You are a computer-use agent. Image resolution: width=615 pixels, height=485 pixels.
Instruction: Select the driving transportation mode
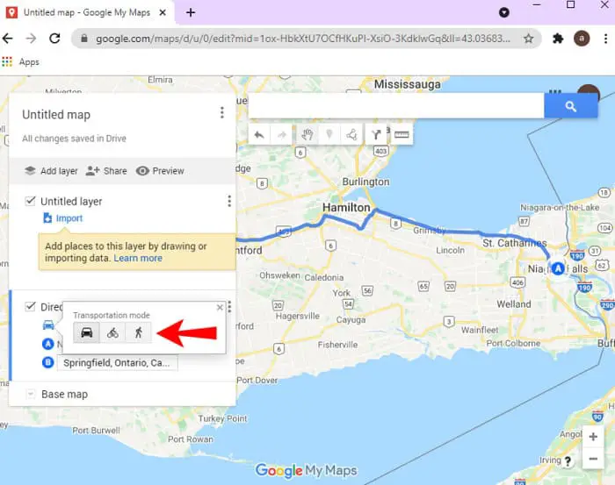point(87,332)
